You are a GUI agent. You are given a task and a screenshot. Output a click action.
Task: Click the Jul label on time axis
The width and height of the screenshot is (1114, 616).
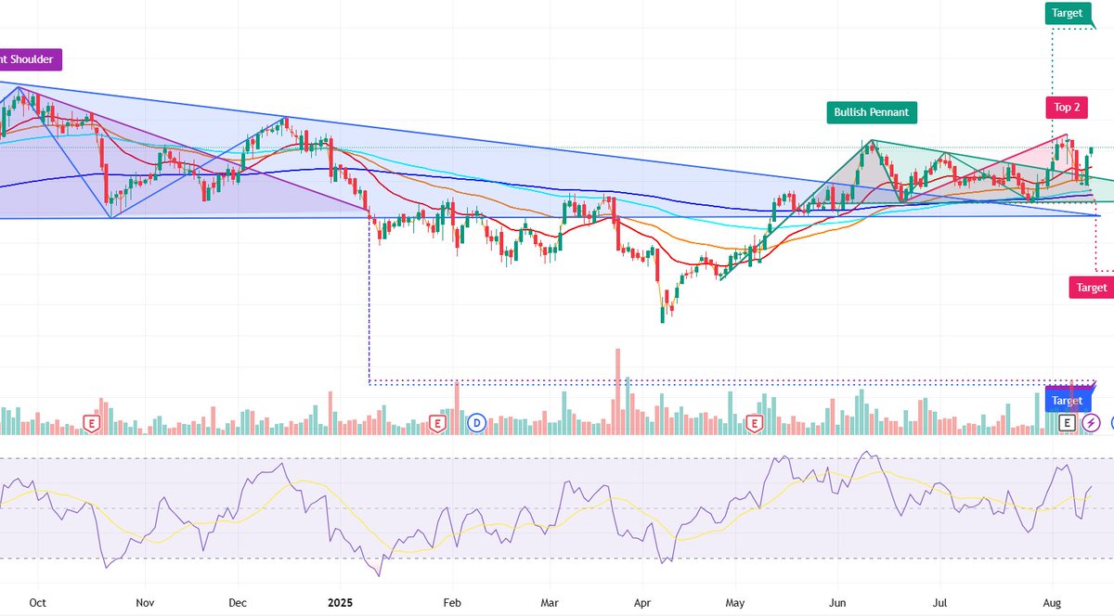(x=940, y=601)
